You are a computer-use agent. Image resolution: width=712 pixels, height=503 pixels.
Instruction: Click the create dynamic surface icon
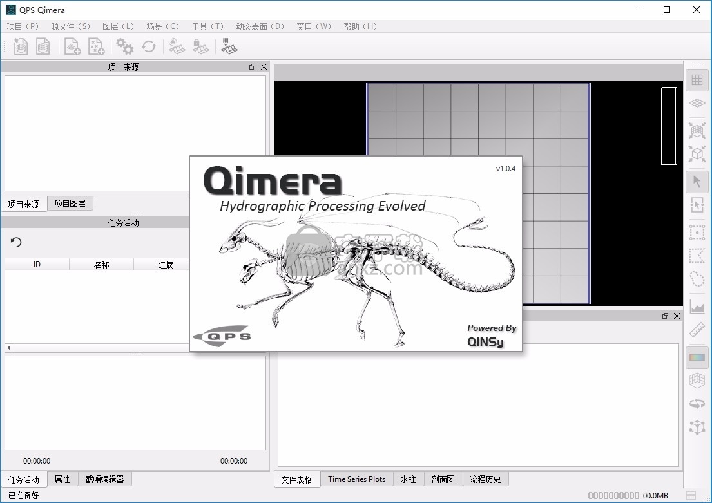click(229, 46)
